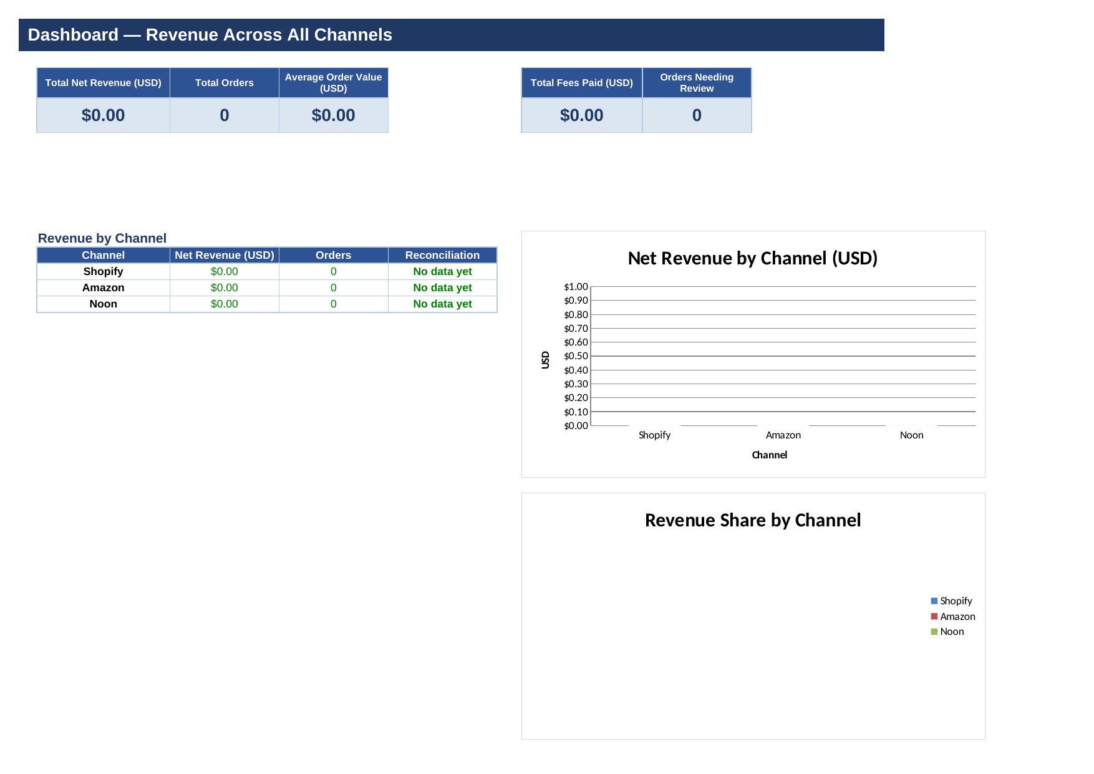The width and height of the screenshot is (1094, 774).
Task: Click the Amazon legend text in pie chart
Action: click(958, 617)
